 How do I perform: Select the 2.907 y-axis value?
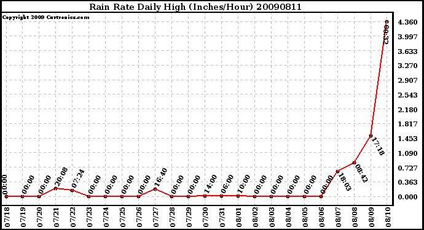pyautogui.click(x=407, y=80)
